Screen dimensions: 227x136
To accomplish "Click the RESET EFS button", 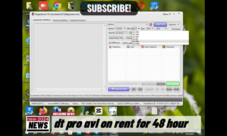I will [160, 25].
